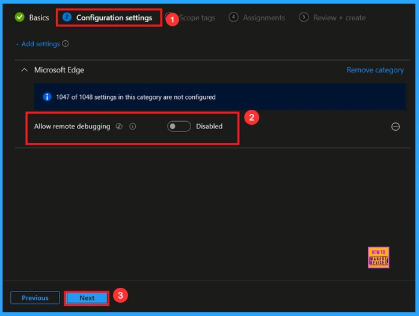Image resolution: width=419 pixels, height=316 pixels.
Task: Open the Basics step tab
Action: [x=32, y=17]
